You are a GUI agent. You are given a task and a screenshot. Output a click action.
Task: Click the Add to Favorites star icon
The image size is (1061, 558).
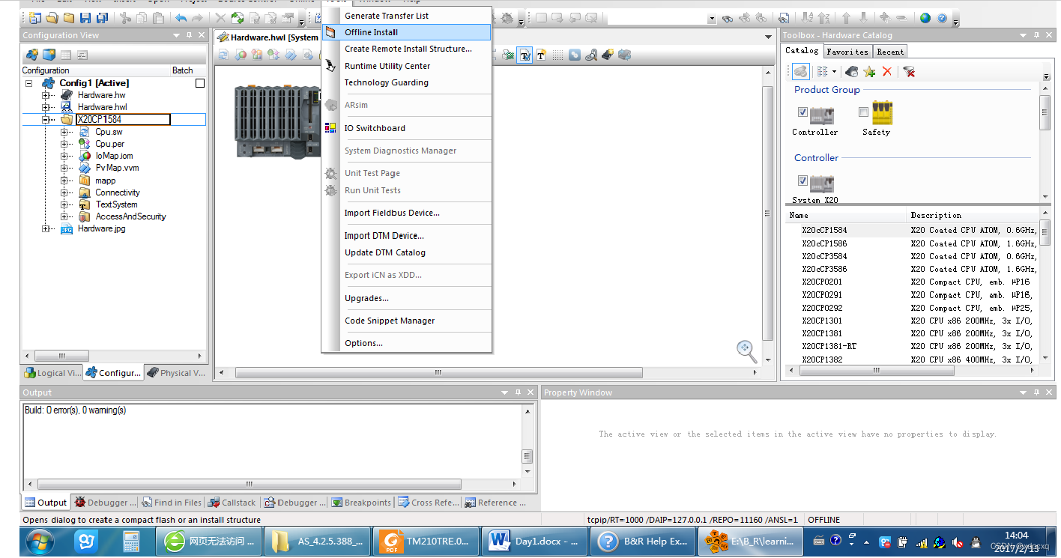click(869, 71)
